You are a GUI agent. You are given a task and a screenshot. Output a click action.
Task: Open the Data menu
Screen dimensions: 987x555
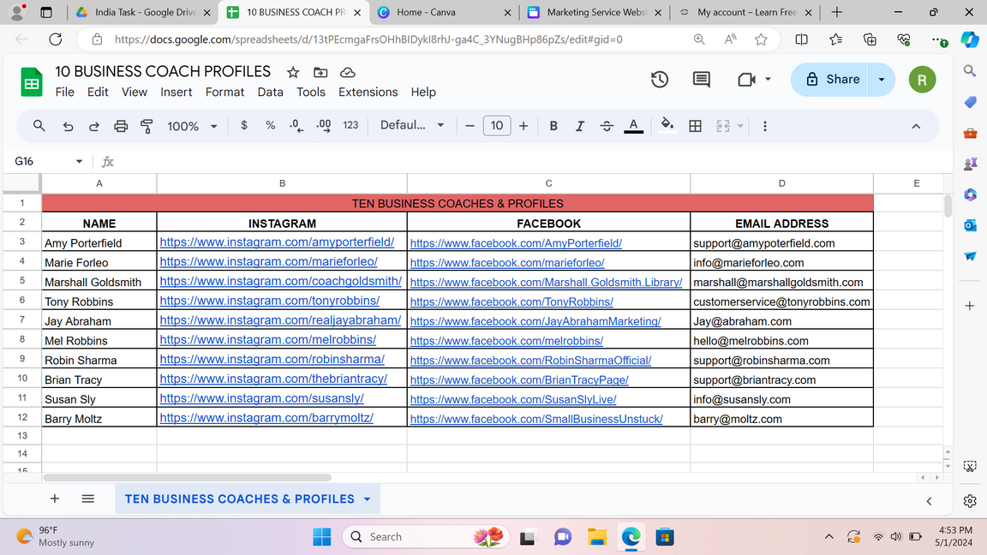[270, 92]
